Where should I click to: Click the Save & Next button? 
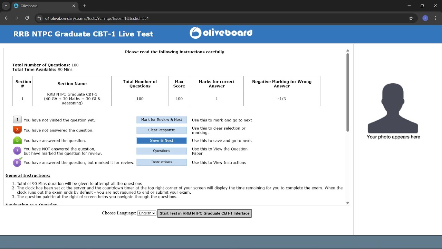(x=162, y=140)
